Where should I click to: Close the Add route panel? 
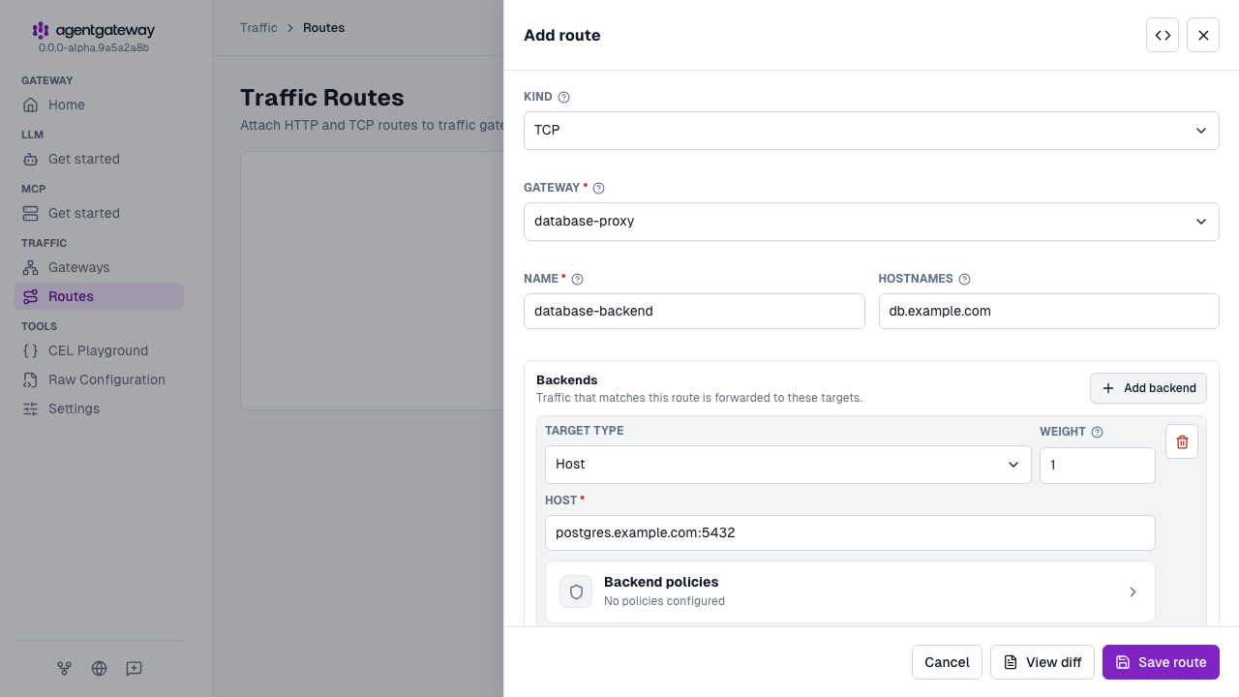1203,35
